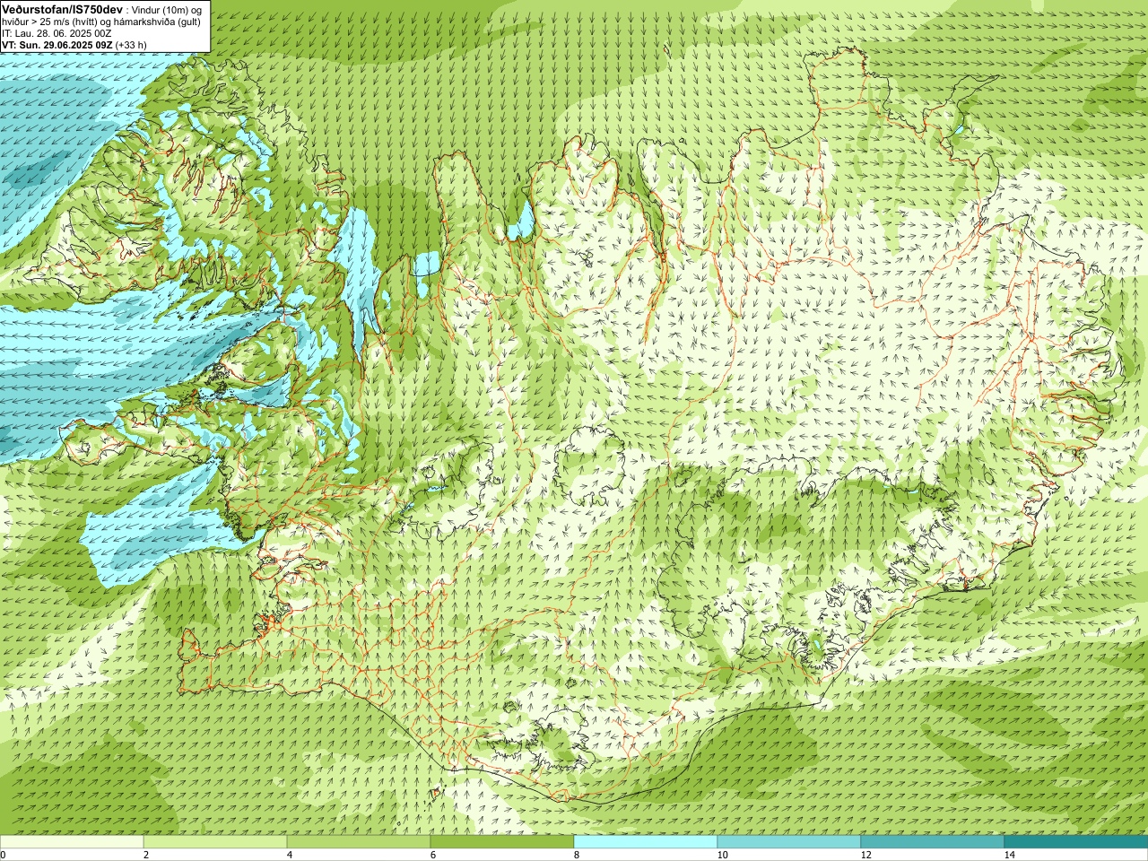1148x861 pixels.
Task: Click the legend scale label '2'
Action: point(146,855)
